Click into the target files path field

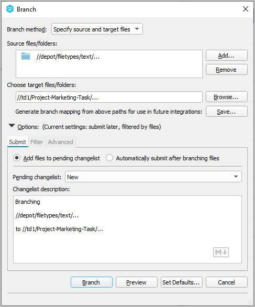(x=109, y=97)
